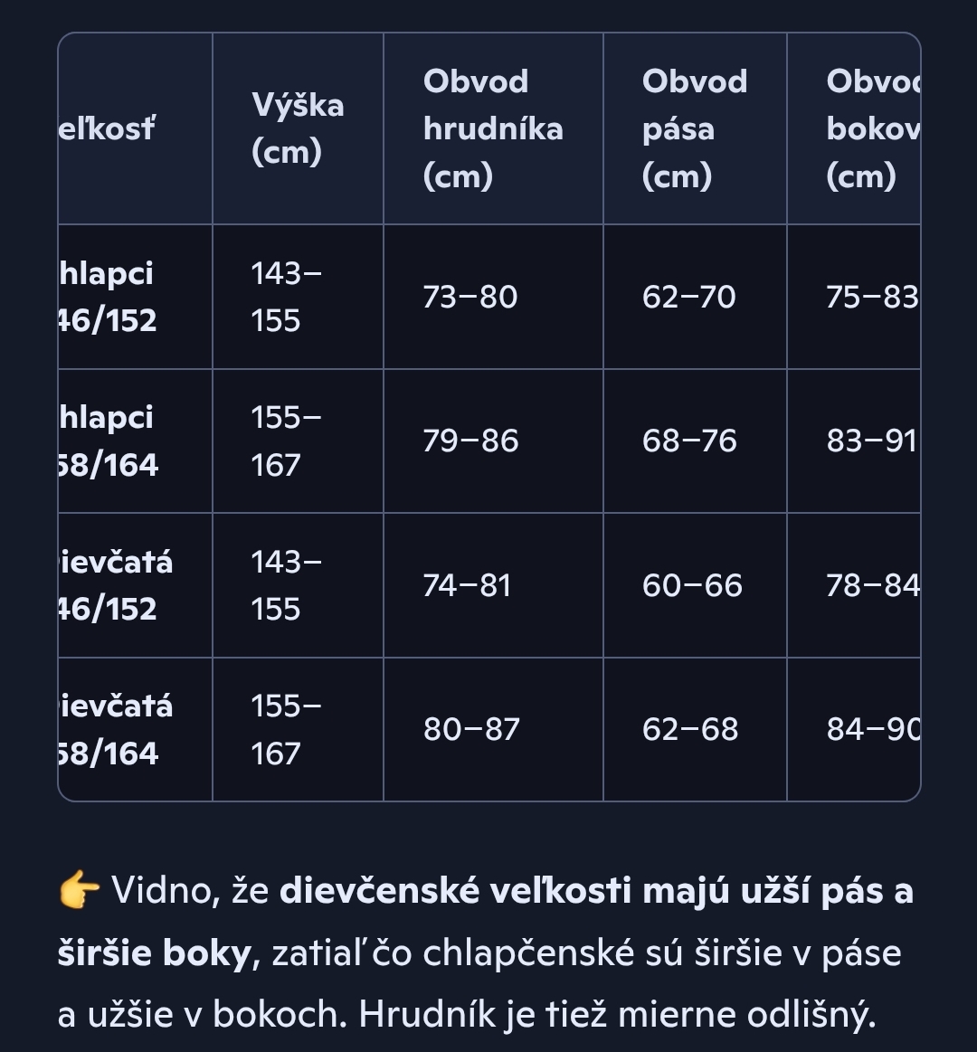Image resolution: width=977 pixels, height=1052 pixels.
Task: Select the 80–87 chest cell
Action: click(x=471, y=729)
